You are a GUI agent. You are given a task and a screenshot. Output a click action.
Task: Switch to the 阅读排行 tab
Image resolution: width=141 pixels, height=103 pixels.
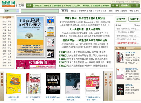(125, 6)
